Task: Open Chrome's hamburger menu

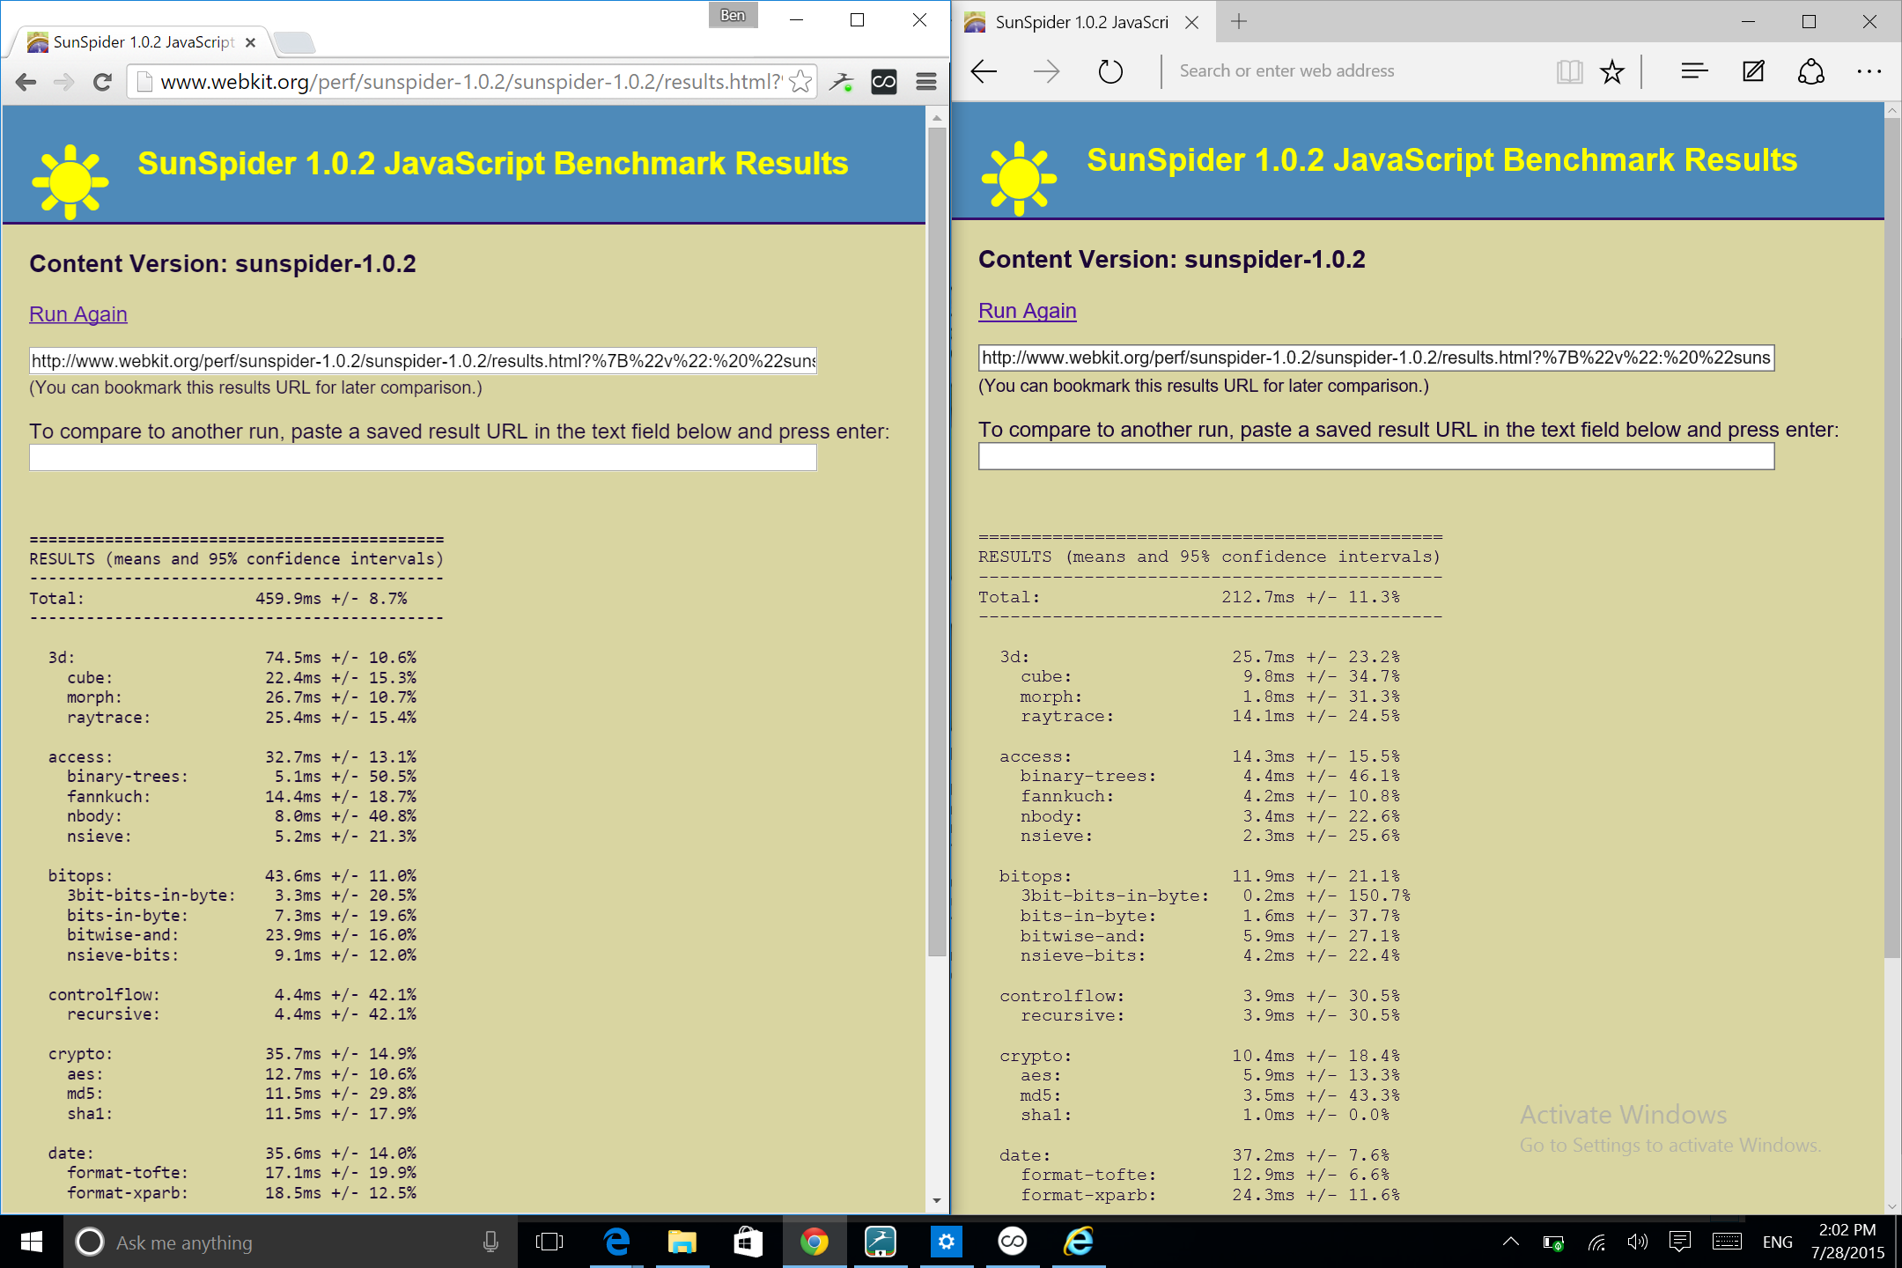Action: 925,82
